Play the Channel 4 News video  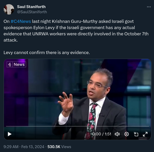[x=9, y=134]
